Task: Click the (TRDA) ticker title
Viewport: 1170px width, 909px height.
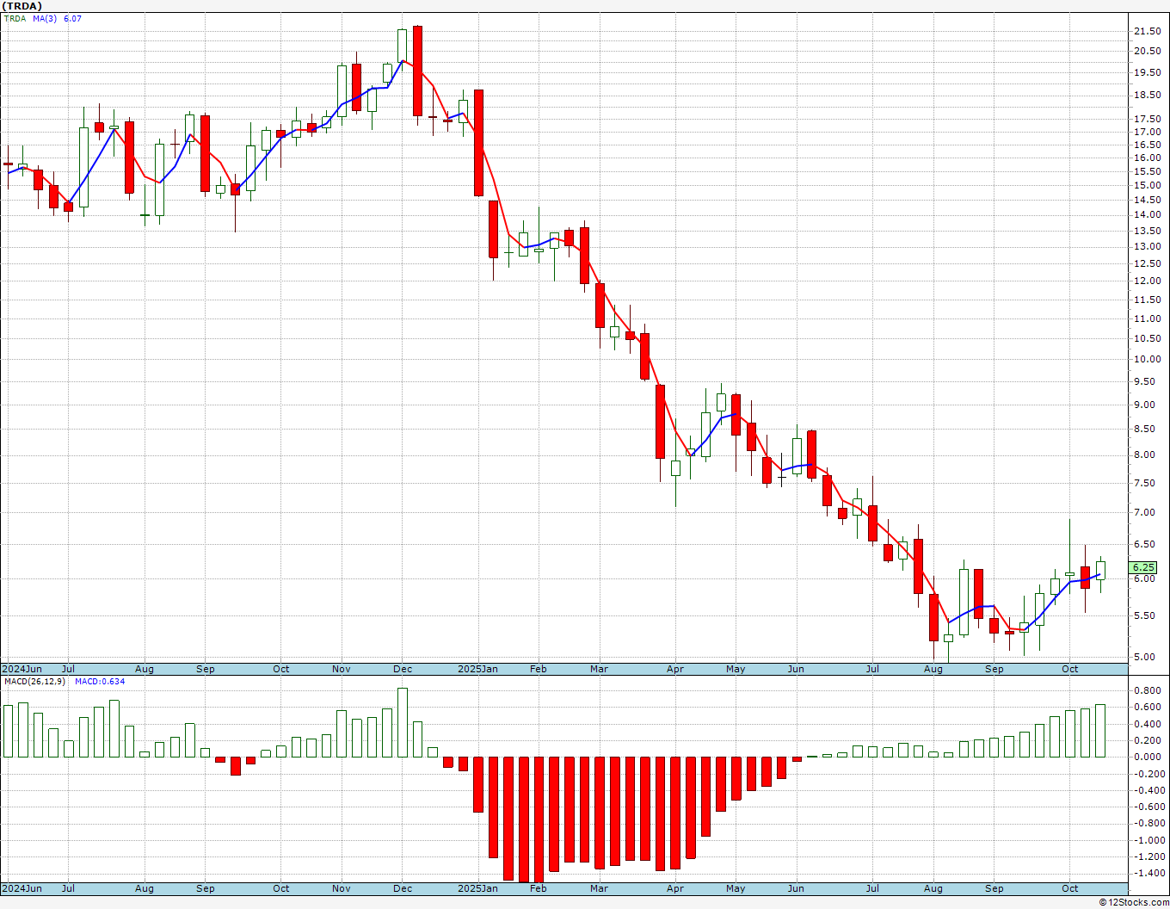Action: 22,6
